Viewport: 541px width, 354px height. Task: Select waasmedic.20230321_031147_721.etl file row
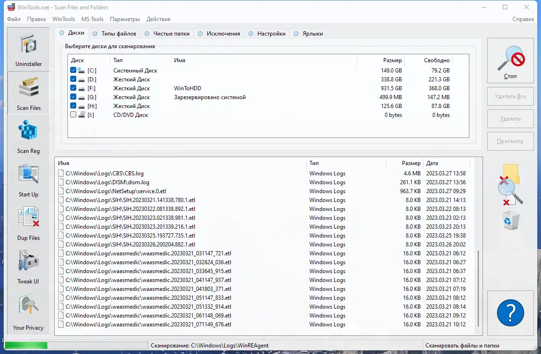264,253
